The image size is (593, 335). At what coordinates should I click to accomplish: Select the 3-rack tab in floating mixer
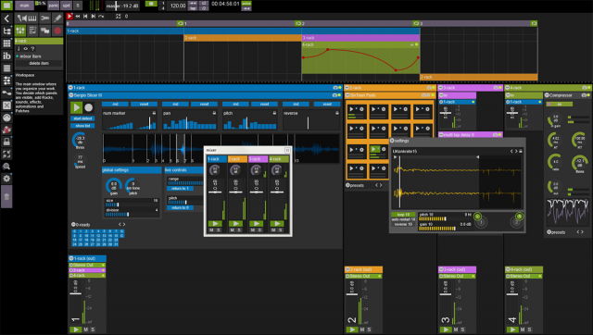[x=258, y=159]
